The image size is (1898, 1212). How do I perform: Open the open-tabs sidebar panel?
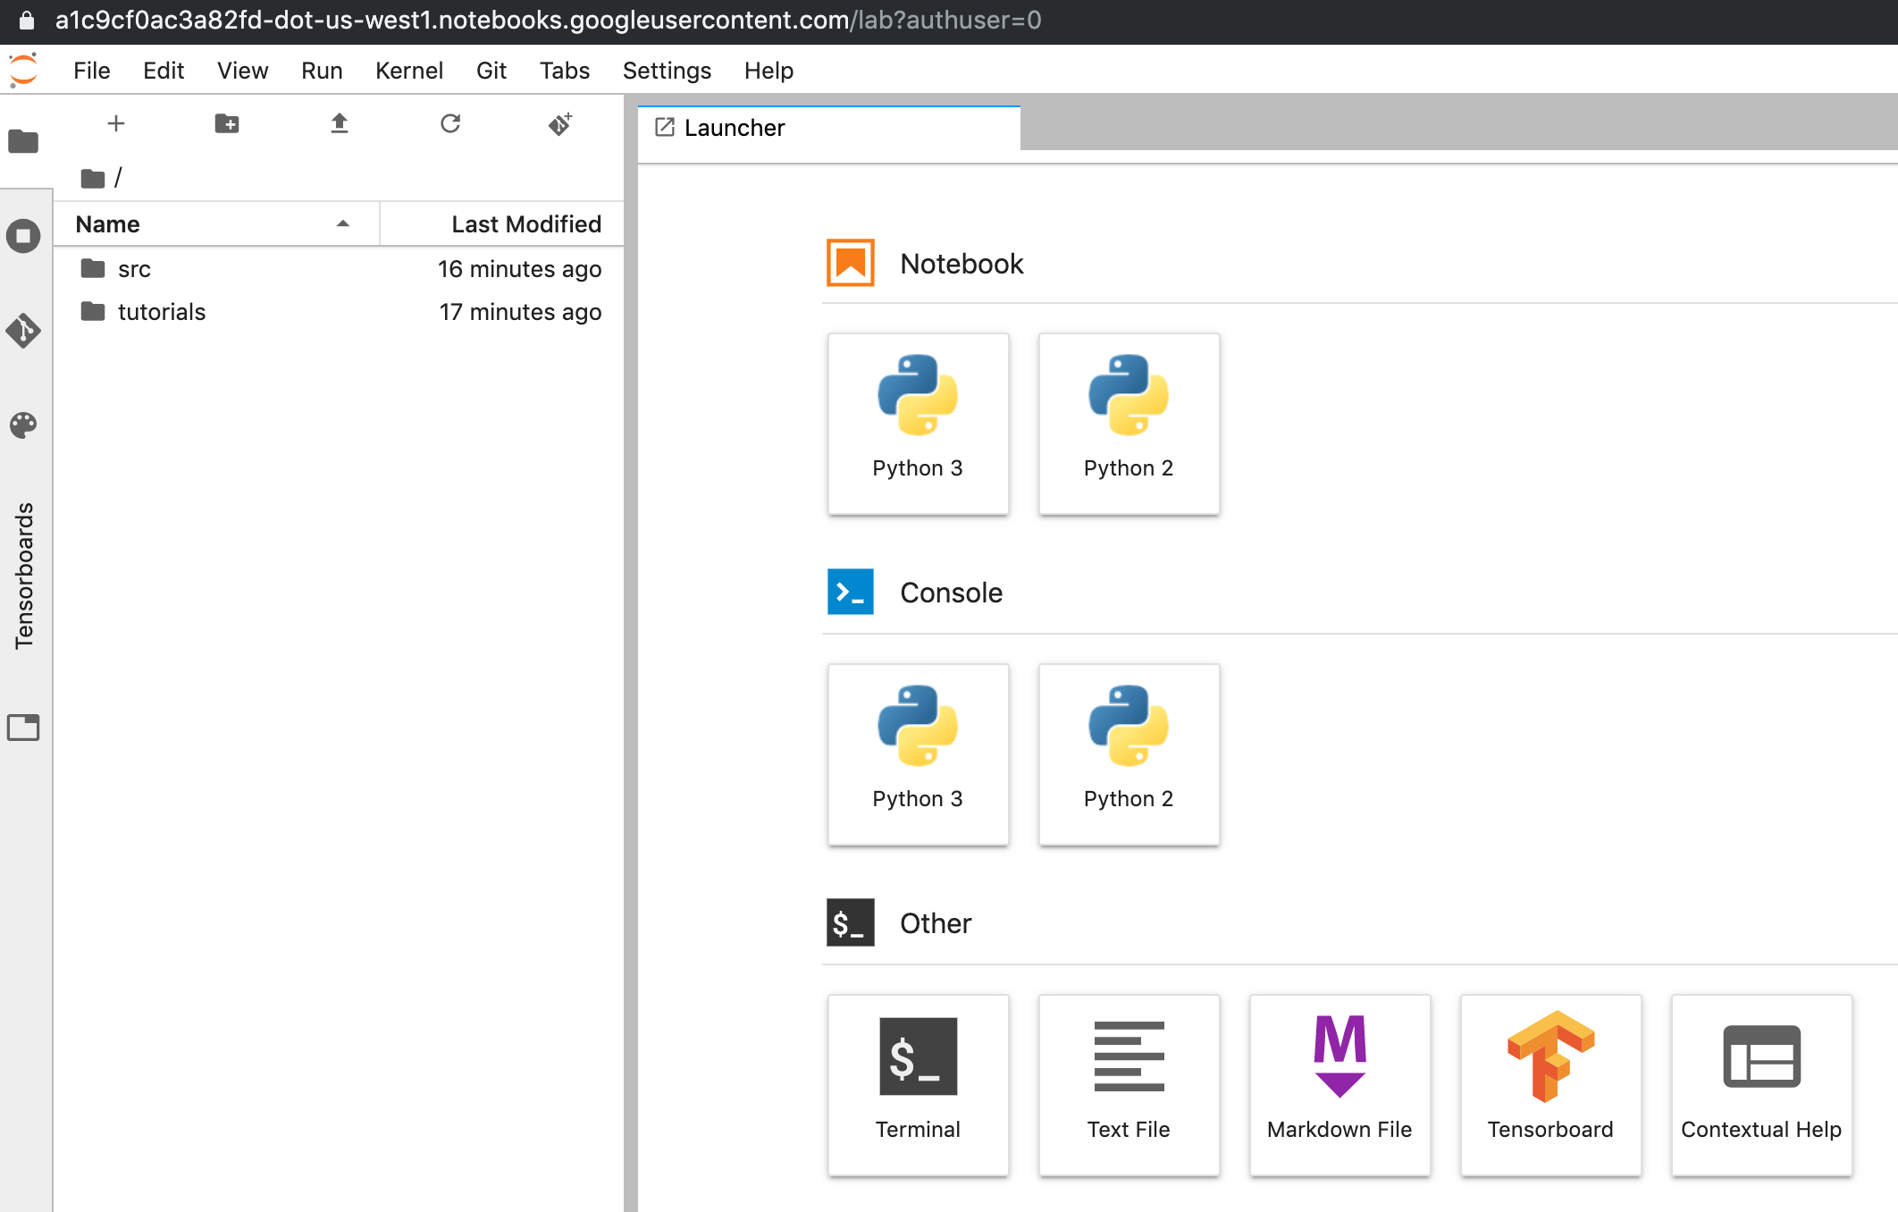(23, 728)
